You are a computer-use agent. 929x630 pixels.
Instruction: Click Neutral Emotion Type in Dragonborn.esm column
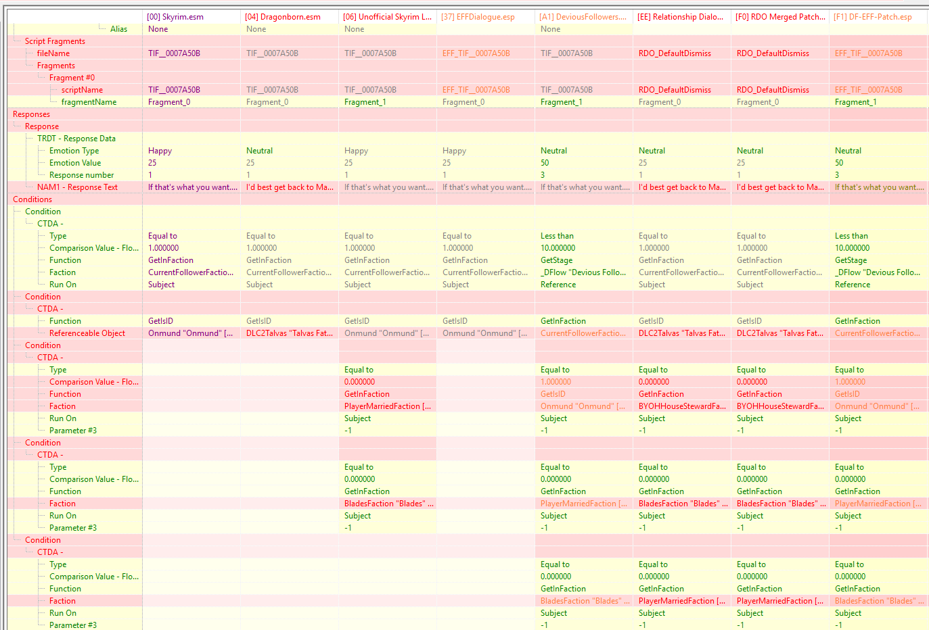click(259, 151)
